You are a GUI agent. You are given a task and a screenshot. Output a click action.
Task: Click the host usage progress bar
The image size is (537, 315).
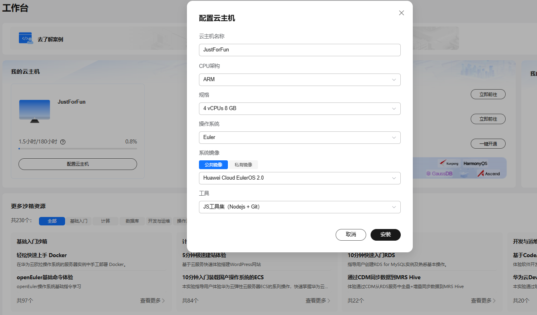coord(78,149)
